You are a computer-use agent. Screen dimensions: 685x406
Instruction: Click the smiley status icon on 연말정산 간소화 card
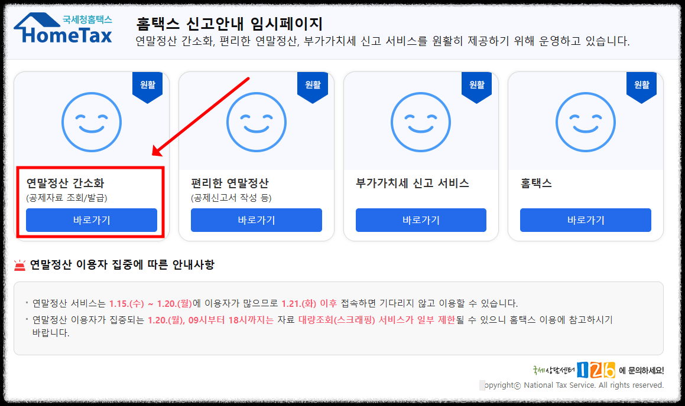(x=92, y=122)
